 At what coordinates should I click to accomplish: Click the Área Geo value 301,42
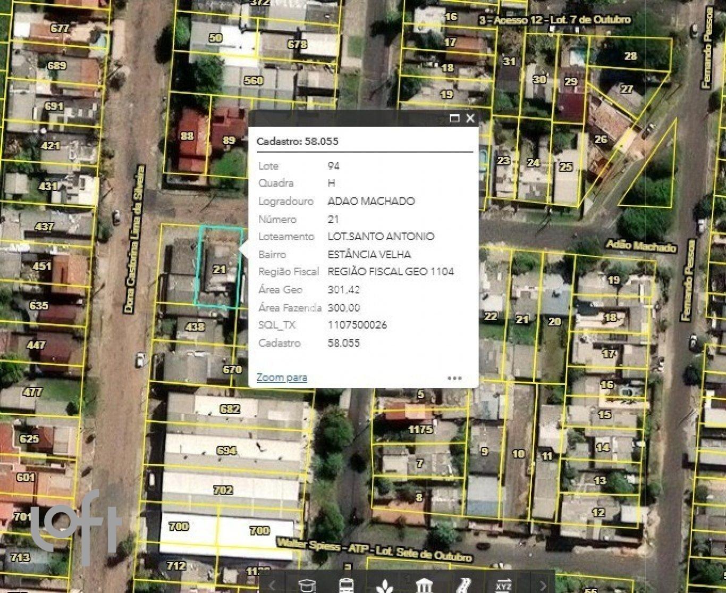click(x=344, y=290)
